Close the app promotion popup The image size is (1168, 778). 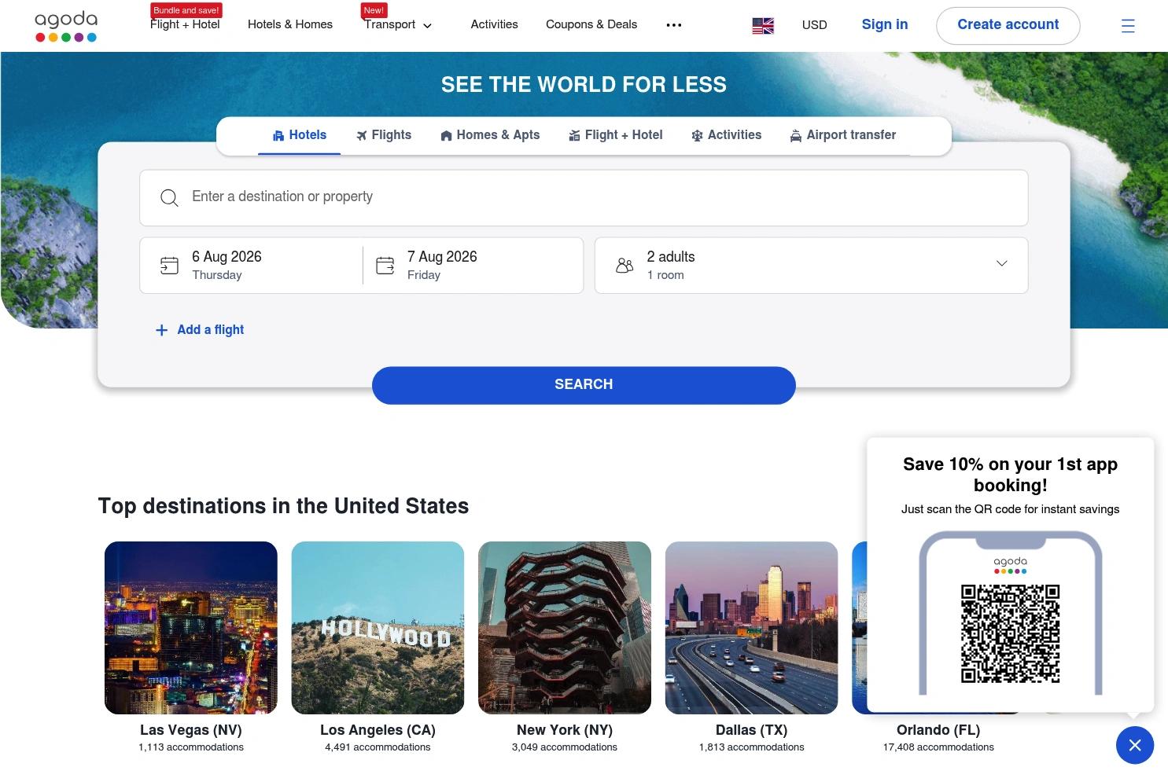(x=1135, y=745)
